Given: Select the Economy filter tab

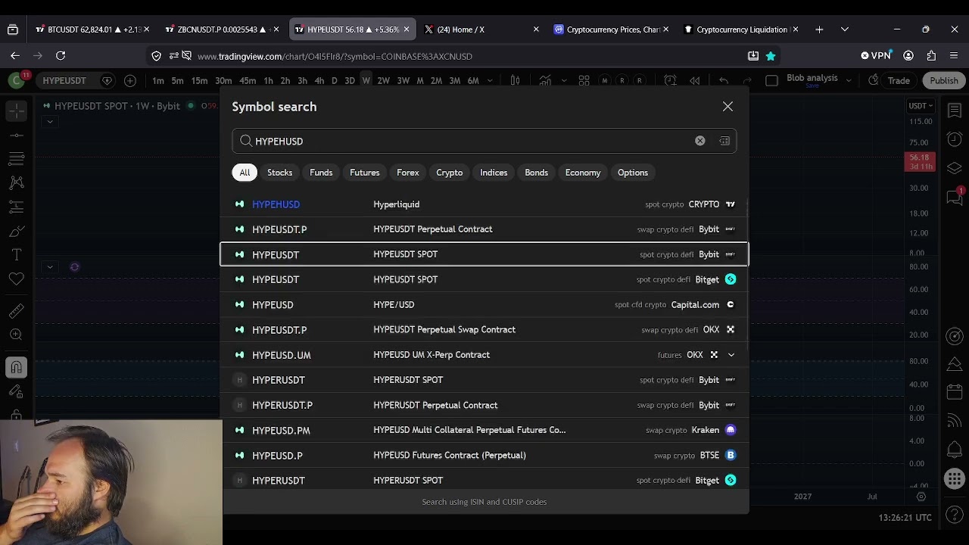Looking at the screenshot, I should [582, 173].
